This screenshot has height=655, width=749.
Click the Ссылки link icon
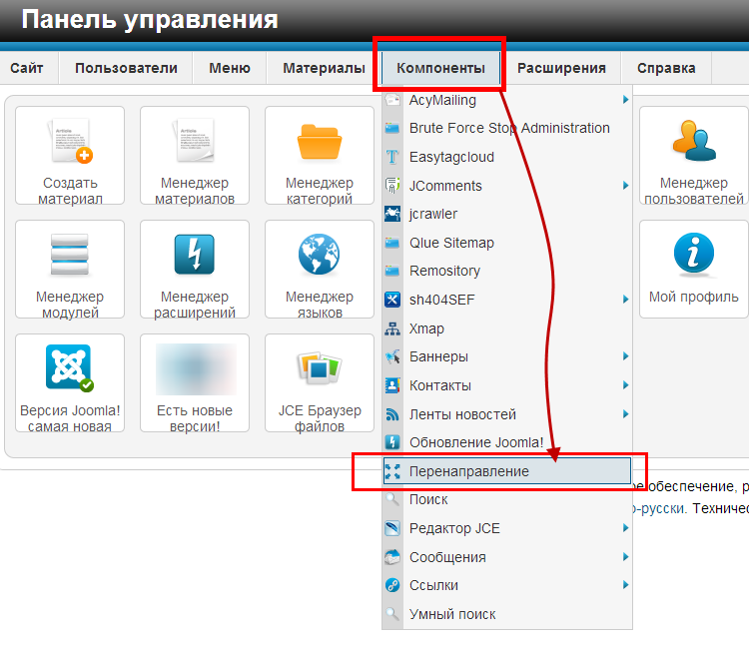(x=392, y=585)
